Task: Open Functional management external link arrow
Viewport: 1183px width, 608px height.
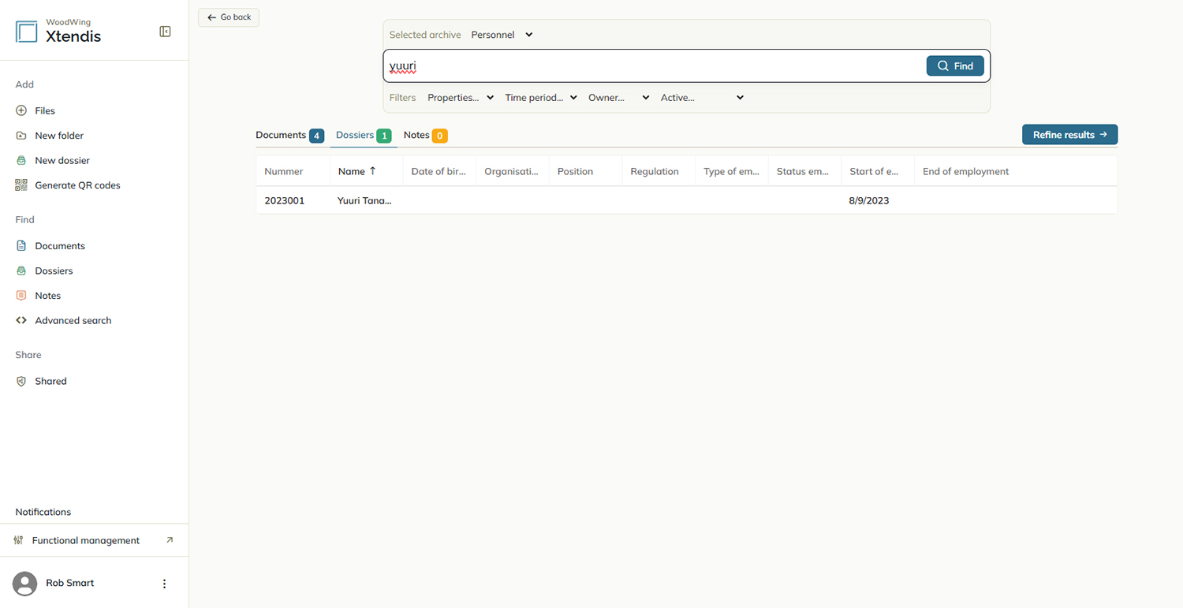Action: 170,540
